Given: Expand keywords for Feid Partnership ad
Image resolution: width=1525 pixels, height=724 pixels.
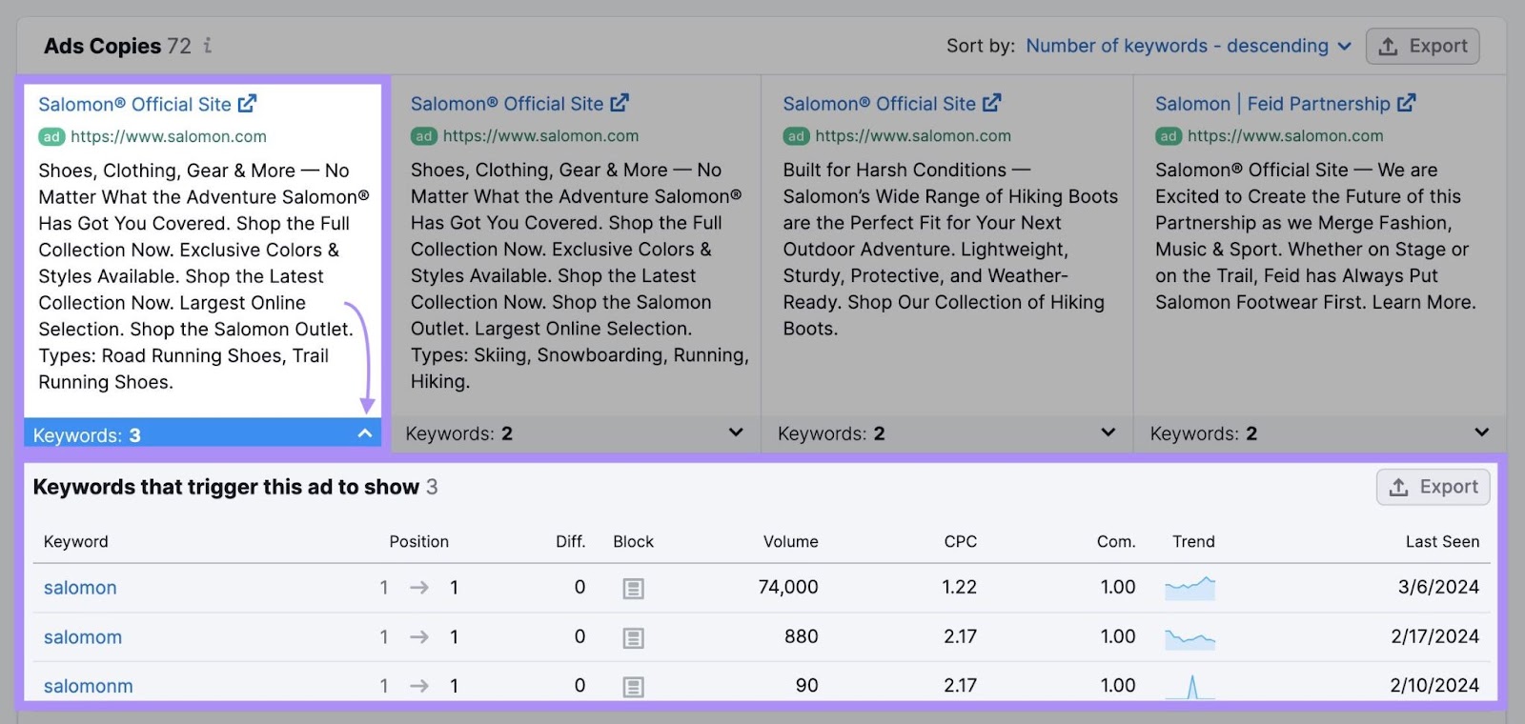Looking at the screenshot, I should [1481, 433].
